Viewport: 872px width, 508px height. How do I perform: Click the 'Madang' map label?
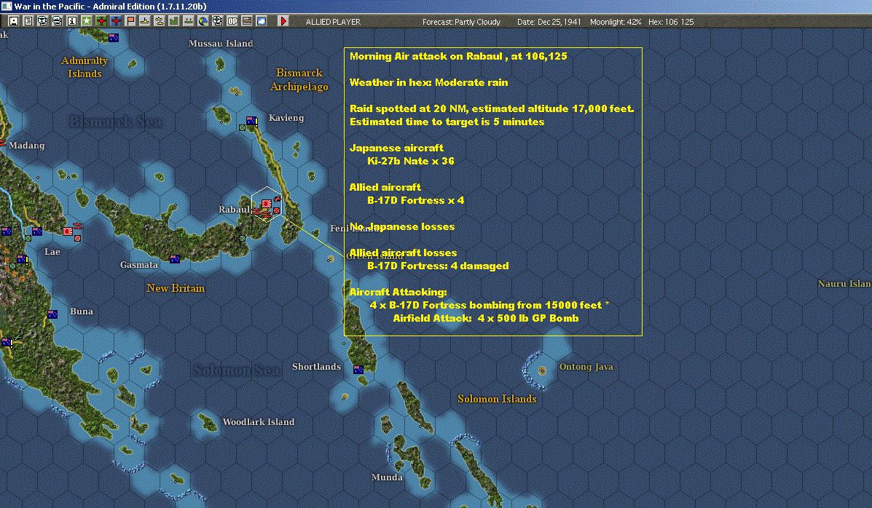pos(27,145)
